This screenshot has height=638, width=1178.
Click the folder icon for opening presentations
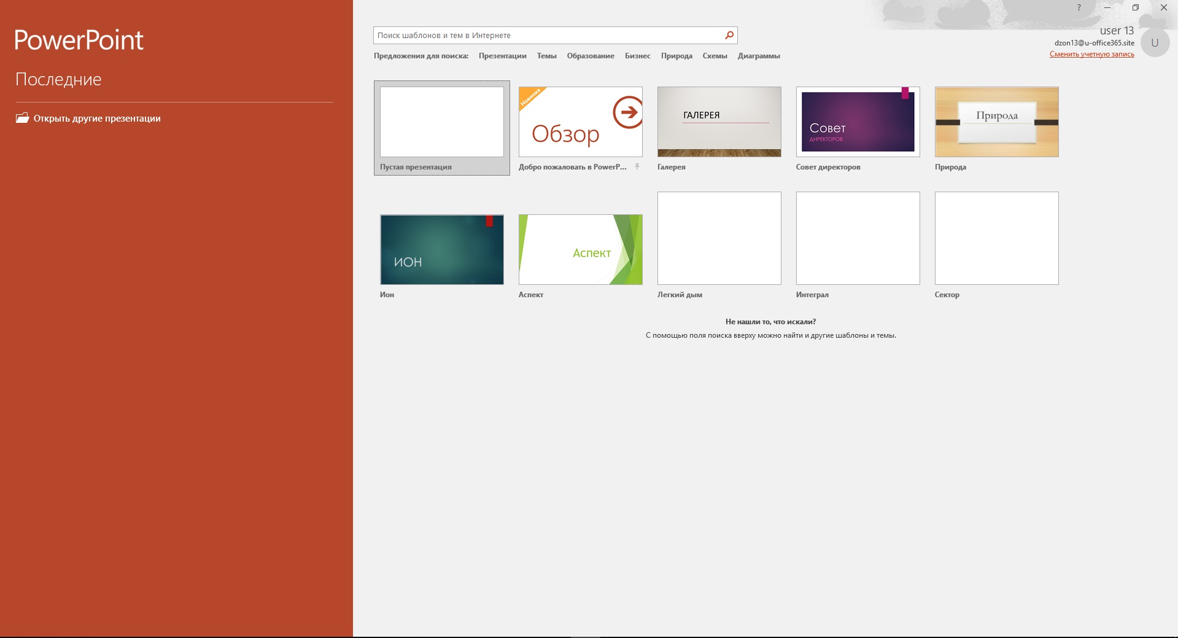tap(23, 118)
